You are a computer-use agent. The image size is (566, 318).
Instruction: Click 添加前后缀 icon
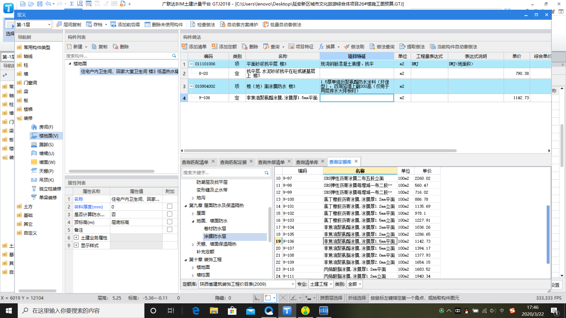click(113, 24)
